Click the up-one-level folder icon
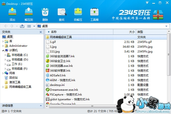 click(22, 26)
